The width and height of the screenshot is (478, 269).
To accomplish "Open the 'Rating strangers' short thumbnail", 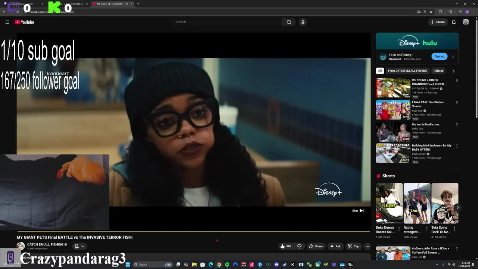I will coord(417,203).
